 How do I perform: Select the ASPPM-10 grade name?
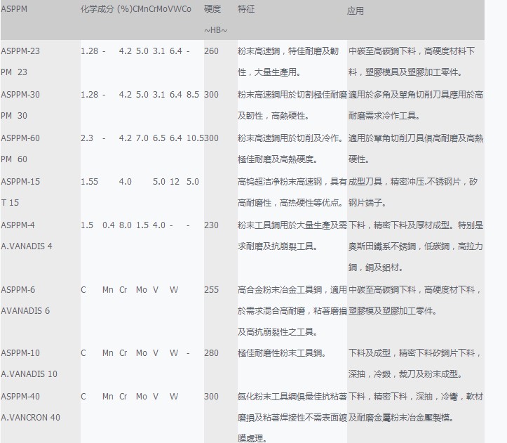tap(20, 353)
